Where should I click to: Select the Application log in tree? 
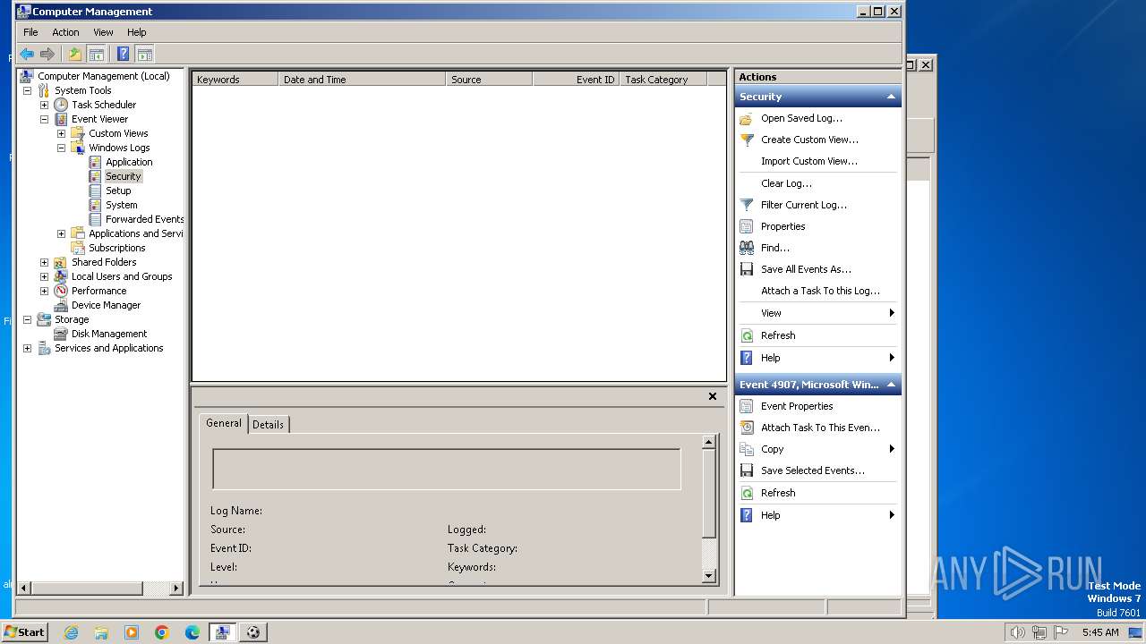(x=129, y=162)
